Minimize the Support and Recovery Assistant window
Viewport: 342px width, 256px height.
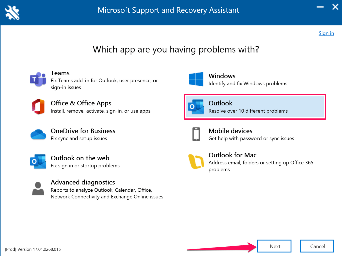click(320, 7)
